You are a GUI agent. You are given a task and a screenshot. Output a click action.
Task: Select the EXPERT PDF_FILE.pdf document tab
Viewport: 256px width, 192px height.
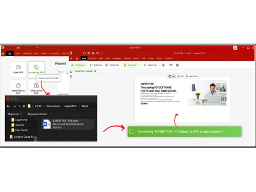pyautogui.click(x=83, y=71)
